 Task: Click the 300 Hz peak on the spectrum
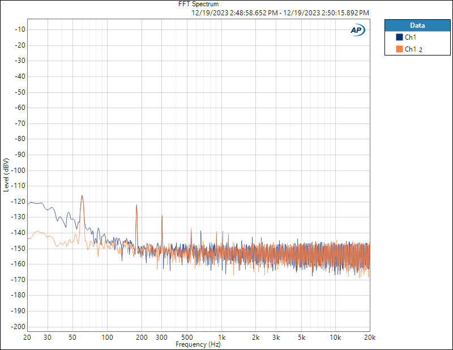162,216
